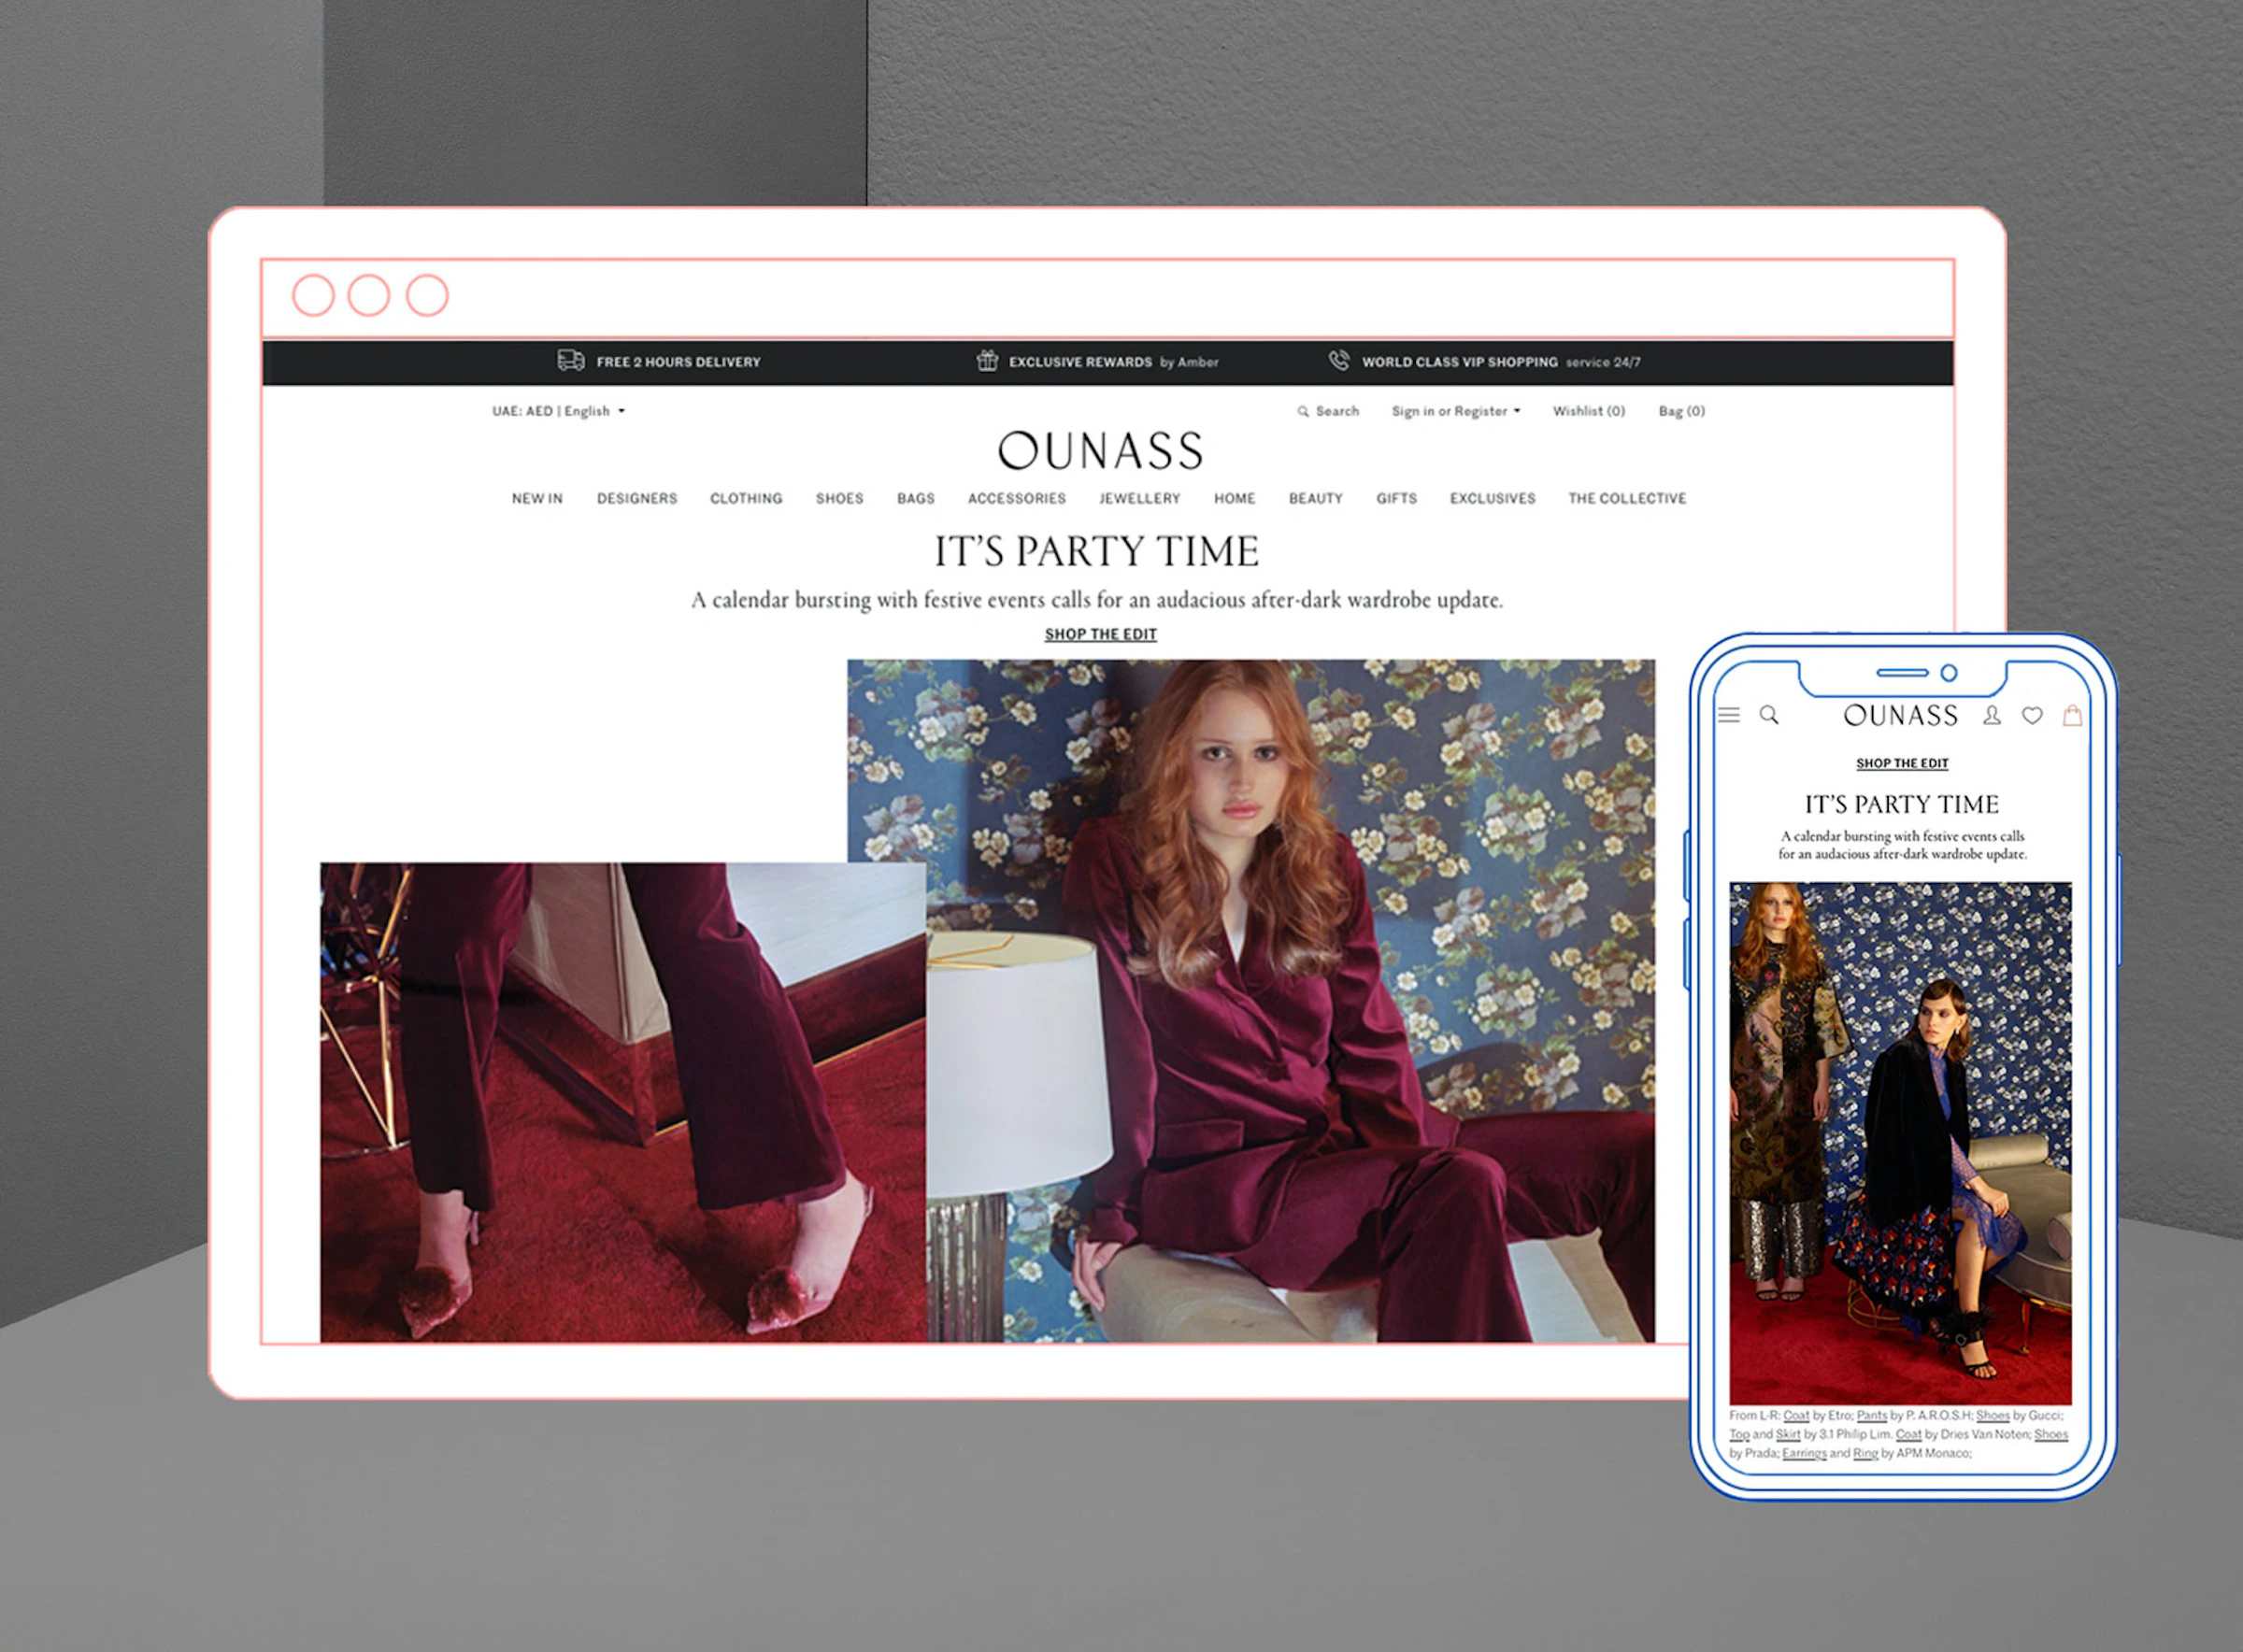
Task: Open the EXCLUSIVES menu
Action: [x=1493, y=498]
